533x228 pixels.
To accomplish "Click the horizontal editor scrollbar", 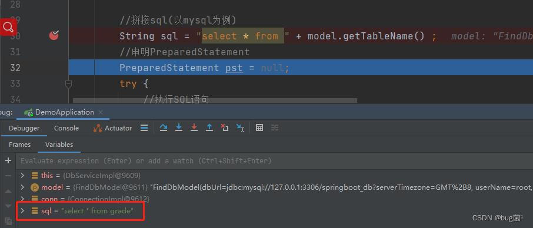I will (215, 100).
